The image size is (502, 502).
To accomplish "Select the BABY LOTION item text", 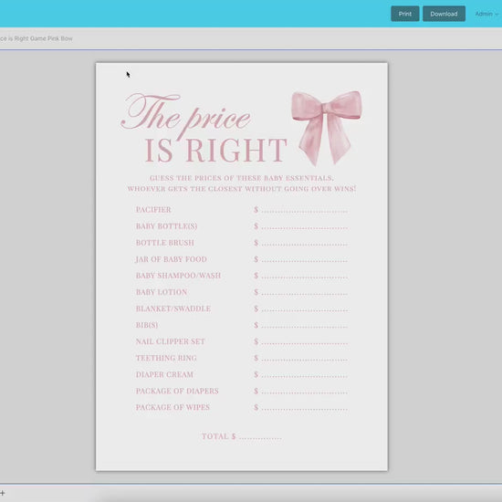I will tap(162, 292).
